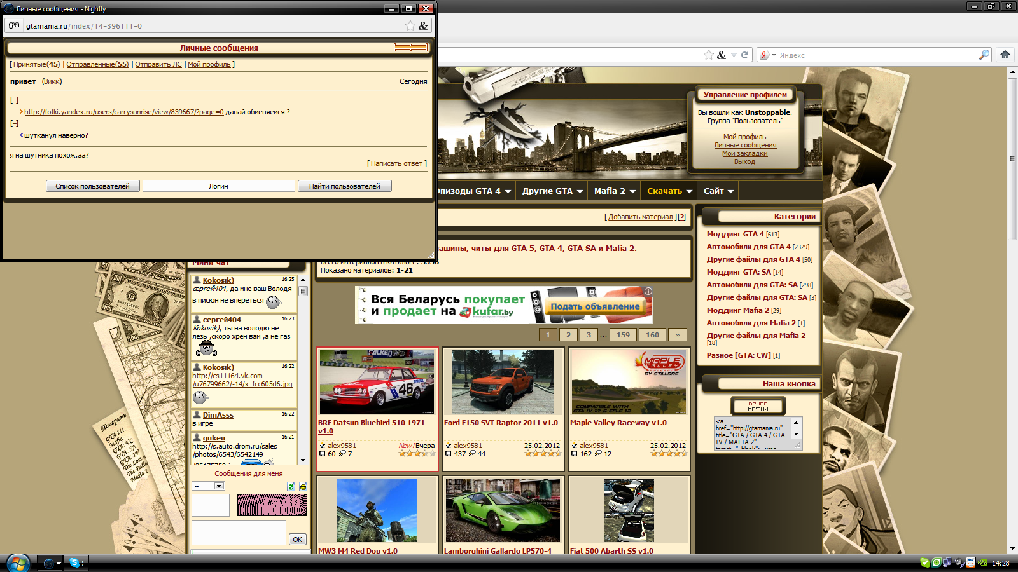Click the bookmark star in the main browser toolbar
This screenshot has width=1018, height=572.
(708, 55)
